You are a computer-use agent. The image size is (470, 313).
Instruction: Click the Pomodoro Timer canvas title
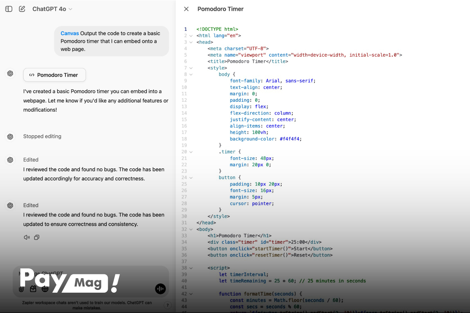tap(220, 9)
